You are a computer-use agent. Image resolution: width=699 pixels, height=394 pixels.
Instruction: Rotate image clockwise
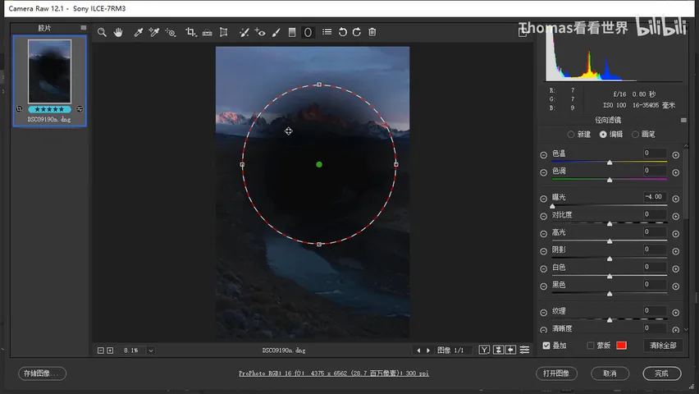357,32
